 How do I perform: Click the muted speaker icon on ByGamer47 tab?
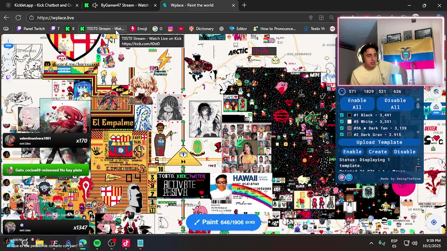click(x=95, y=5)
